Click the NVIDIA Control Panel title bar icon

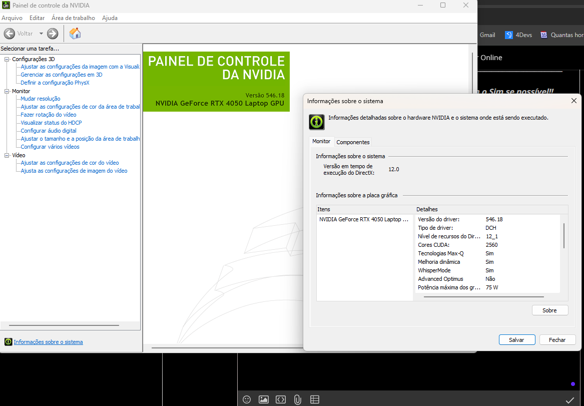6,5
